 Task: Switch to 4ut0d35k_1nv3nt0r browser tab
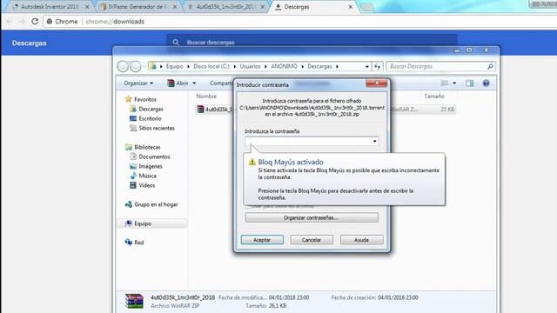(x=226, y=7)
